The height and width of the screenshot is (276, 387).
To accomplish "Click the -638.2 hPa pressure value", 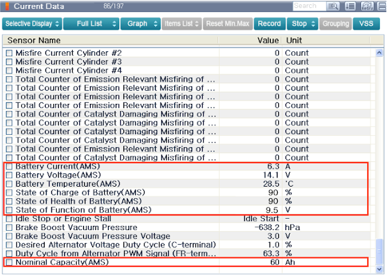I will pyautogui.click(x=267, y=228).
